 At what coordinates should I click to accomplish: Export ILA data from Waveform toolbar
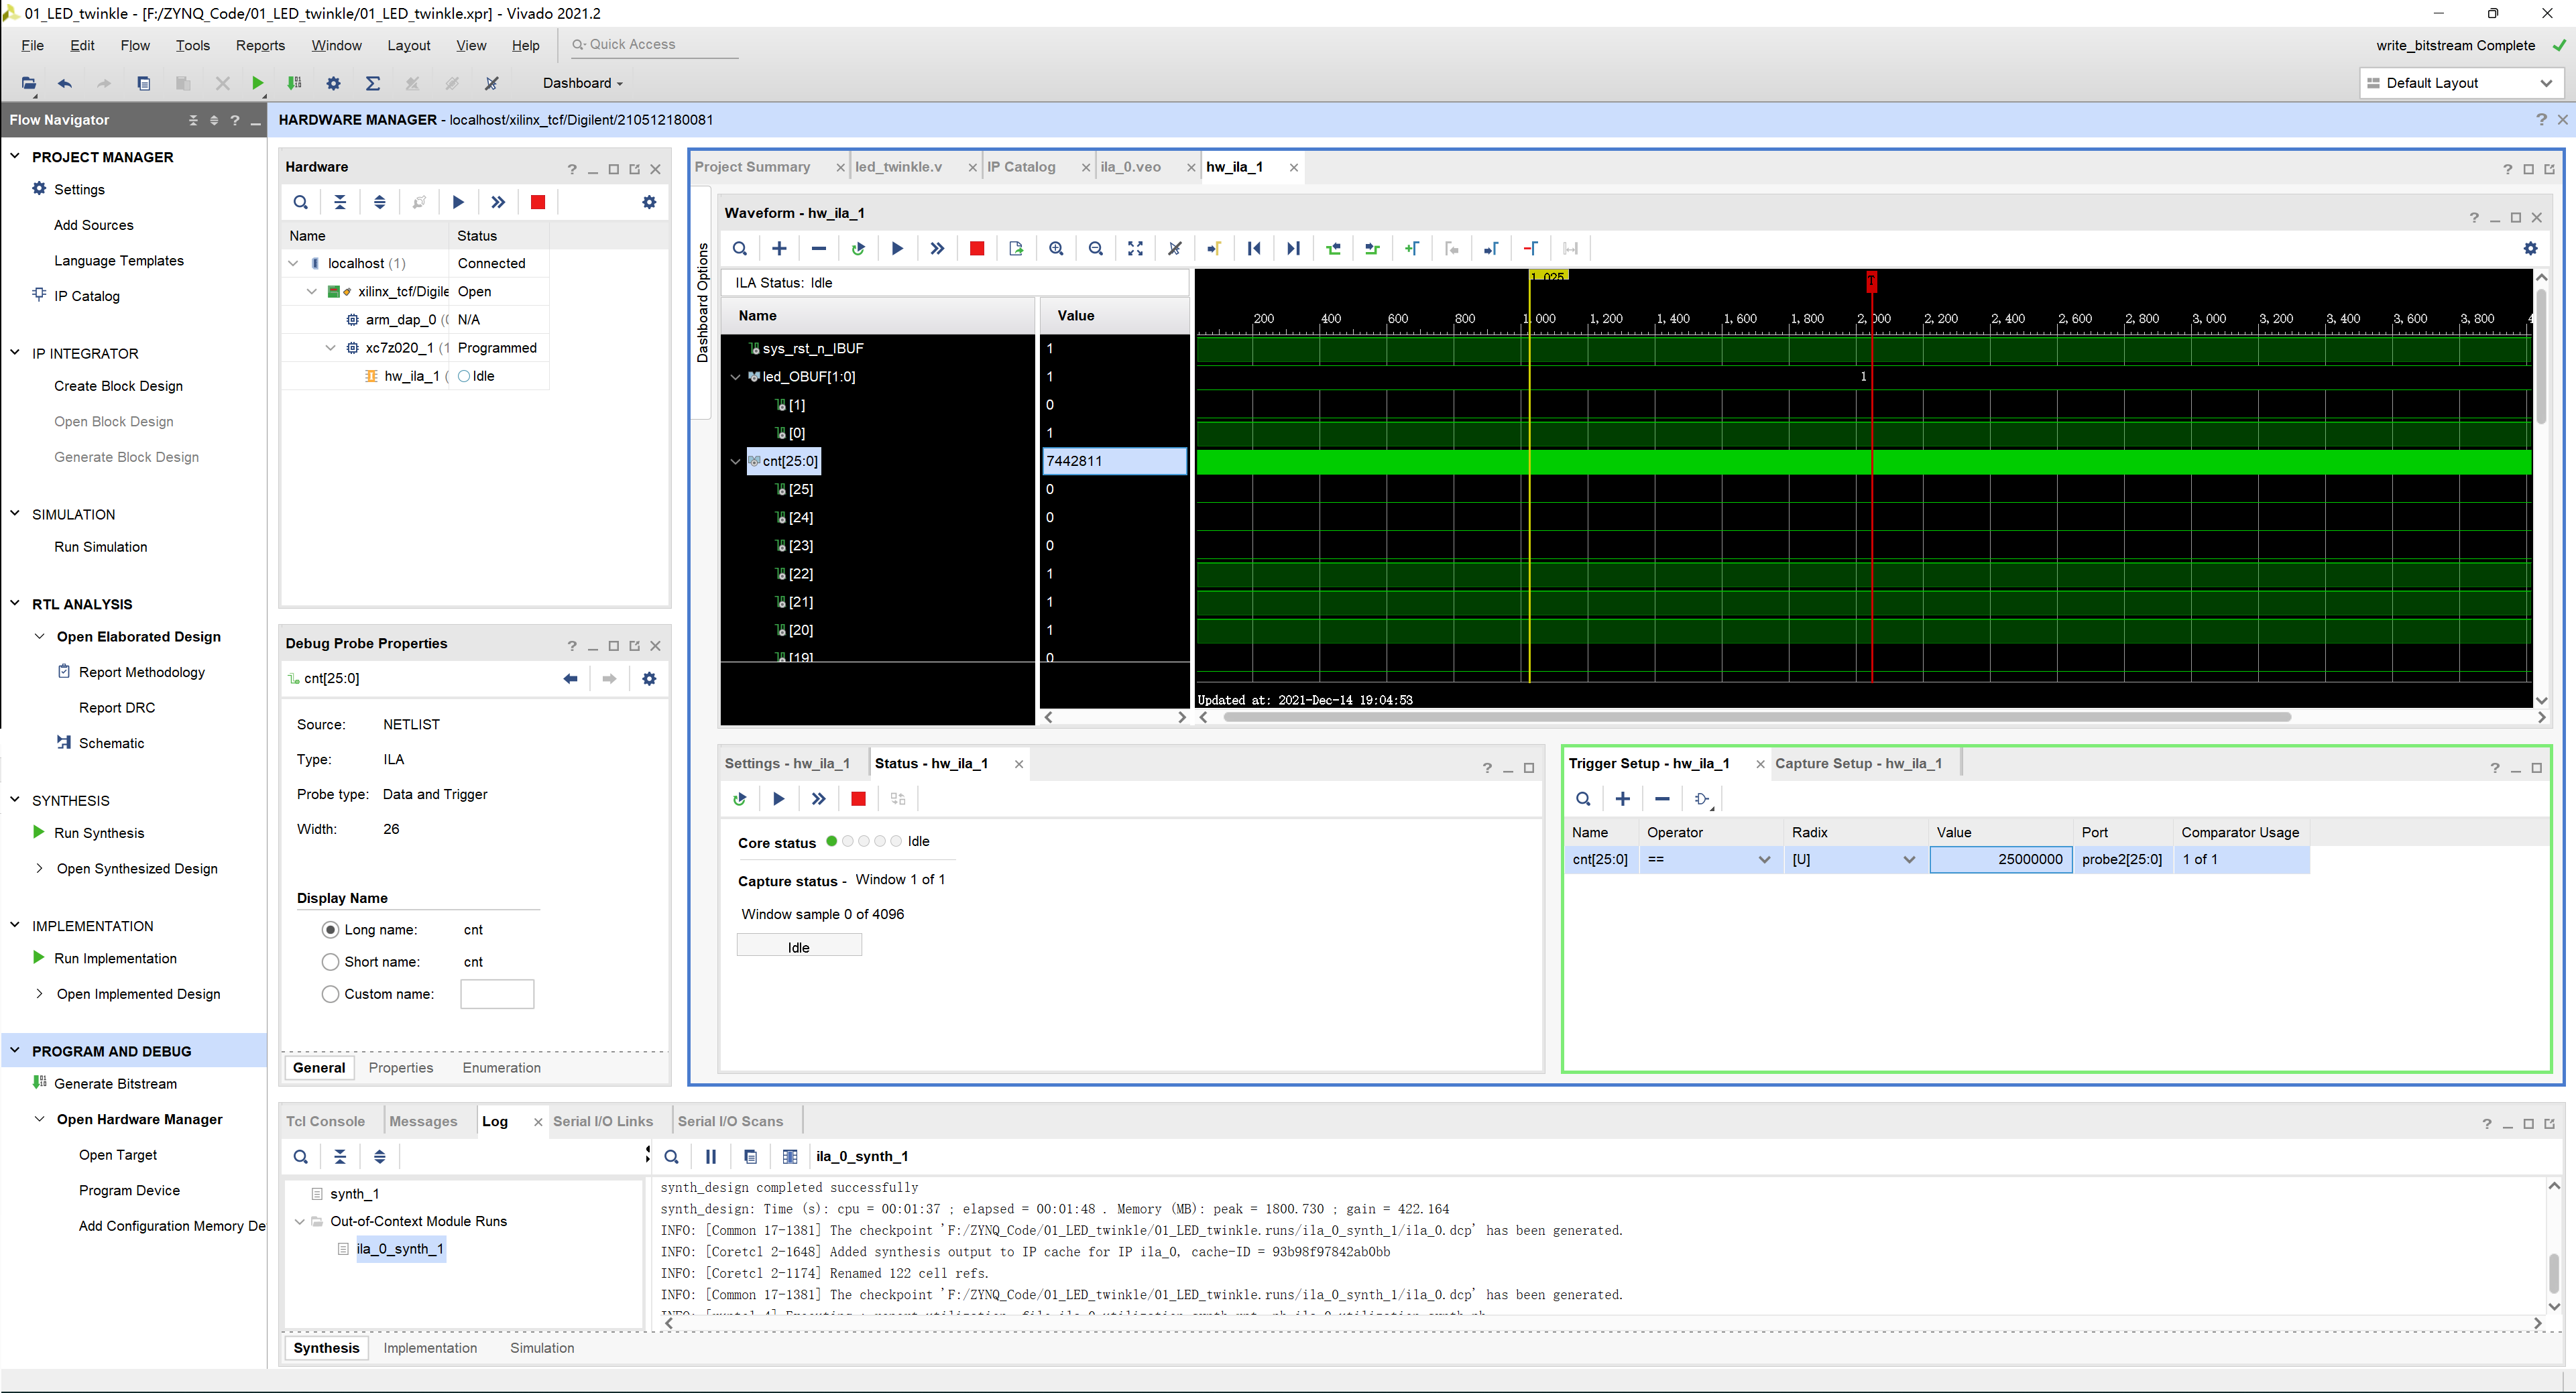(1016, 249)
